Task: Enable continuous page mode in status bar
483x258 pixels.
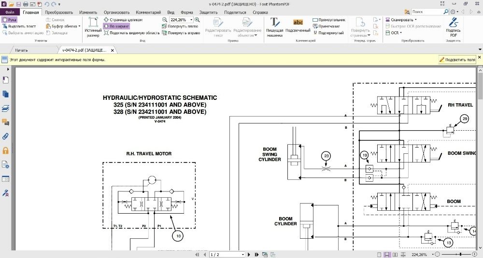Action: pyautogui.click(x=387, y=255)
